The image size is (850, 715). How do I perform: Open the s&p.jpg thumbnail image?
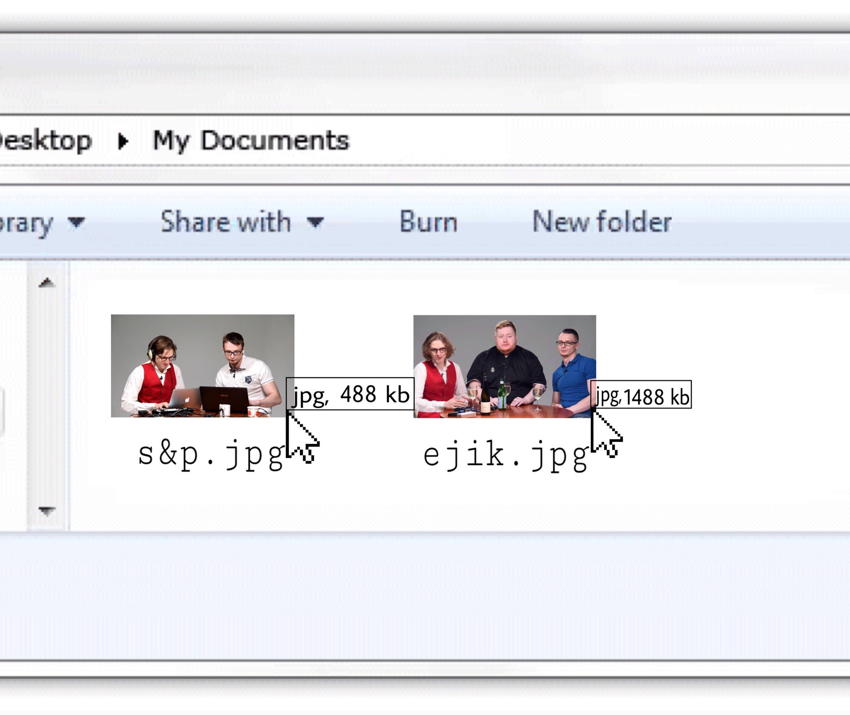(203, 366)
